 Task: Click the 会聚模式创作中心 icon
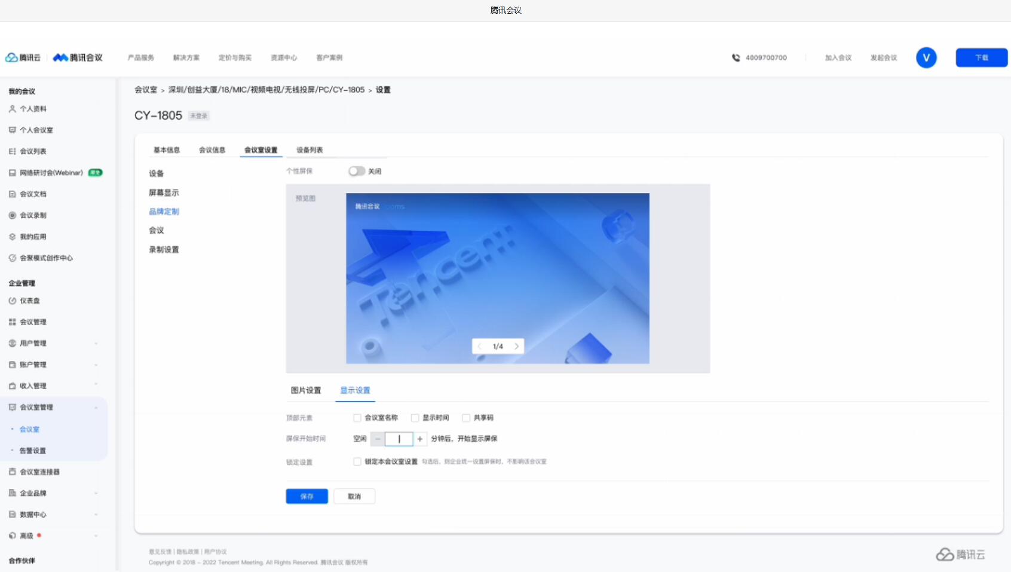coord(12,258)
